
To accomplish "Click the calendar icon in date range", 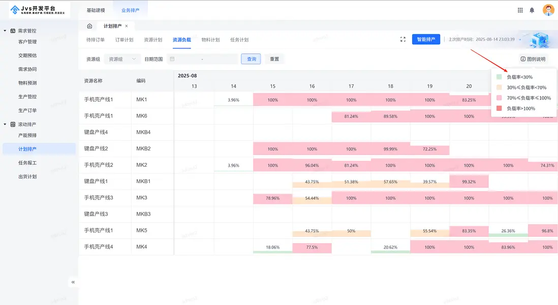I will [x=172, y=59].
